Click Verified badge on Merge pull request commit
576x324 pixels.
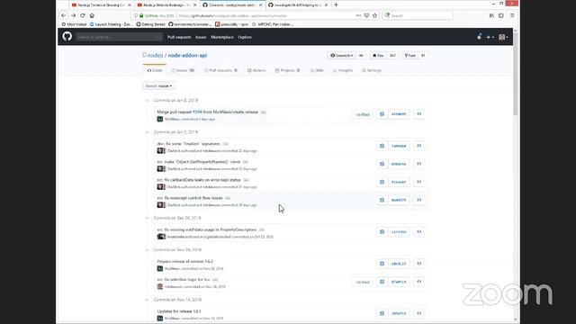pyautogui.click(x=363, y=114)
